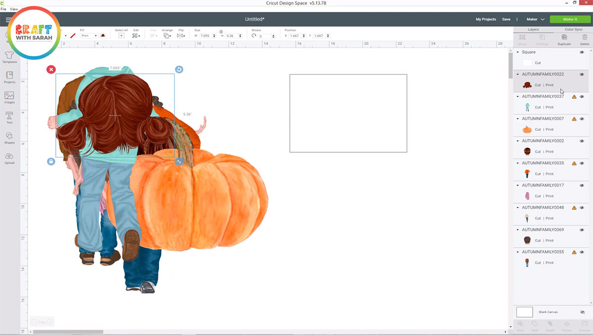Click the Blank Canvas color swatch
Viewport: 593px width, 335px height.
524,312
